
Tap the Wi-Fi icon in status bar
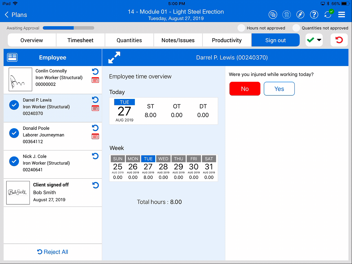click(x=15, y=4)
